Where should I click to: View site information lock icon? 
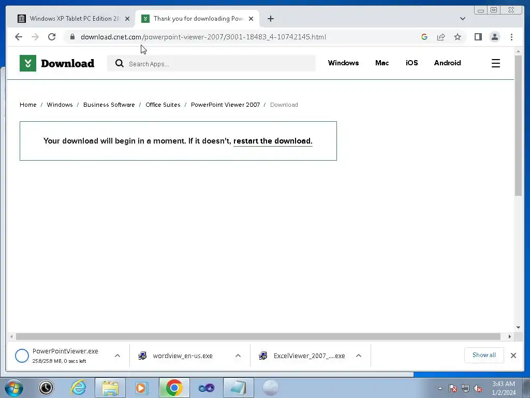pyautogui.click(x=72, y=37)
